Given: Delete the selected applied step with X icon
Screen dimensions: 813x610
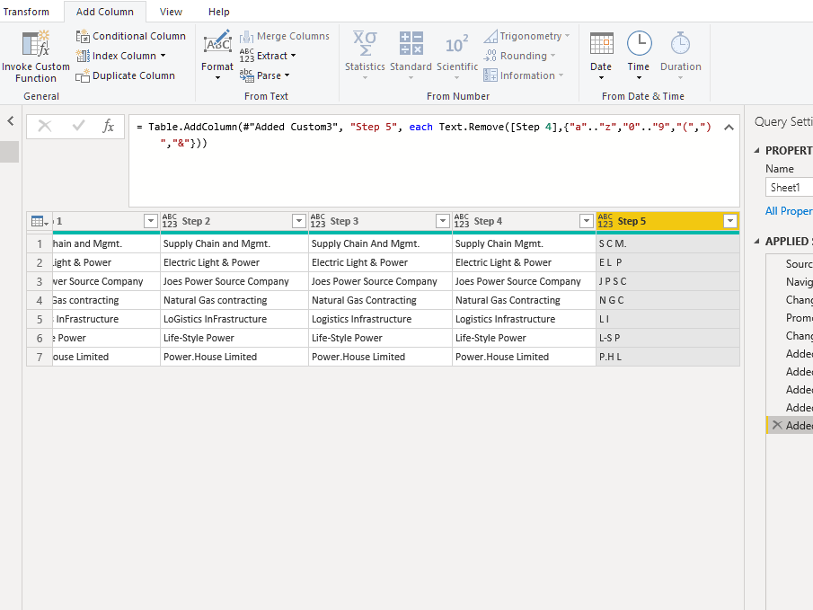Looking at the screenshot, I should point(777,426).
